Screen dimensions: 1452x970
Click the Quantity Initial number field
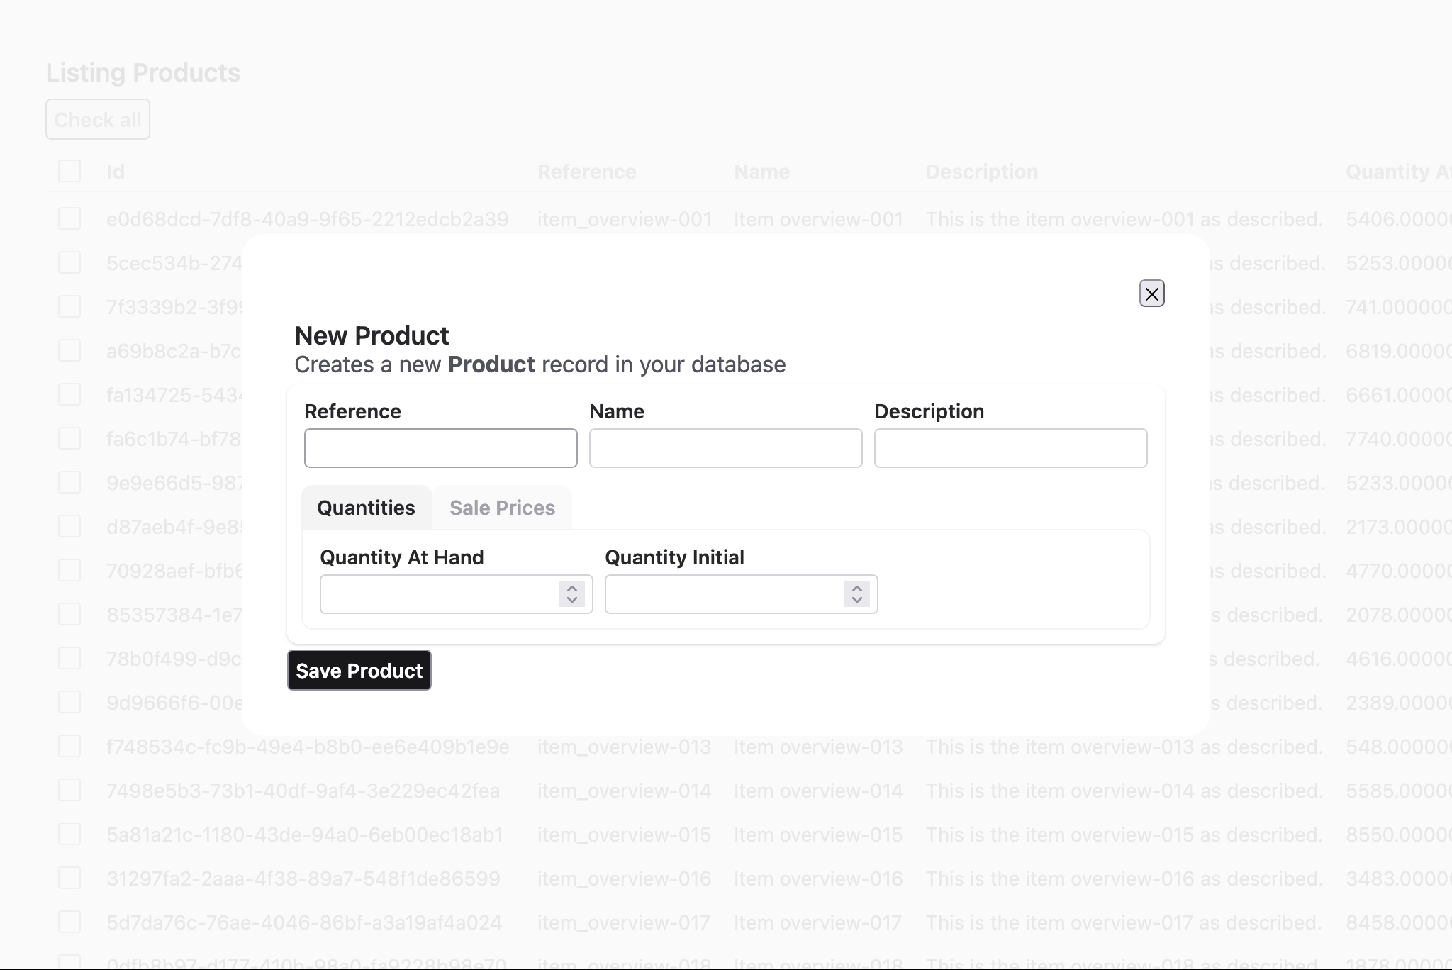point(725,594)
